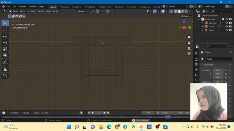This screenshot has width=234, height=131.
Task: Open the Object Mode dropdown
Action: pos(19,11)
